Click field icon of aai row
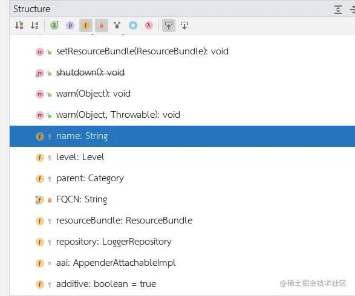Viewport: 355px width, 296px height. 40,263
